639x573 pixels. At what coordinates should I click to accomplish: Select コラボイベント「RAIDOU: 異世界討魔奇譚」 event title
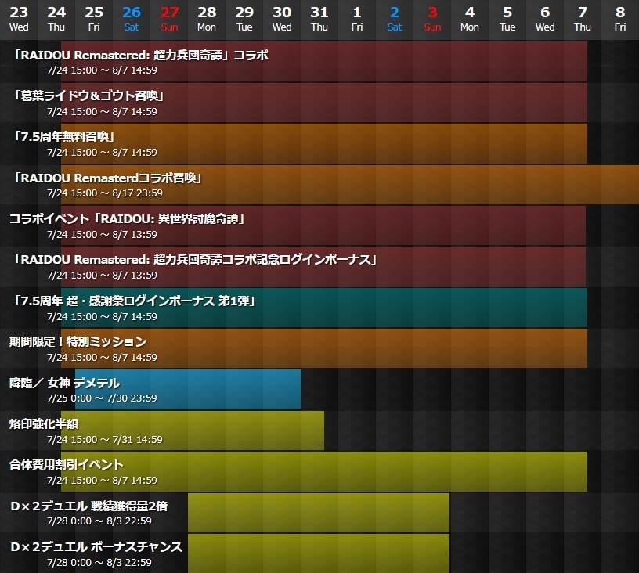(127, 218)
